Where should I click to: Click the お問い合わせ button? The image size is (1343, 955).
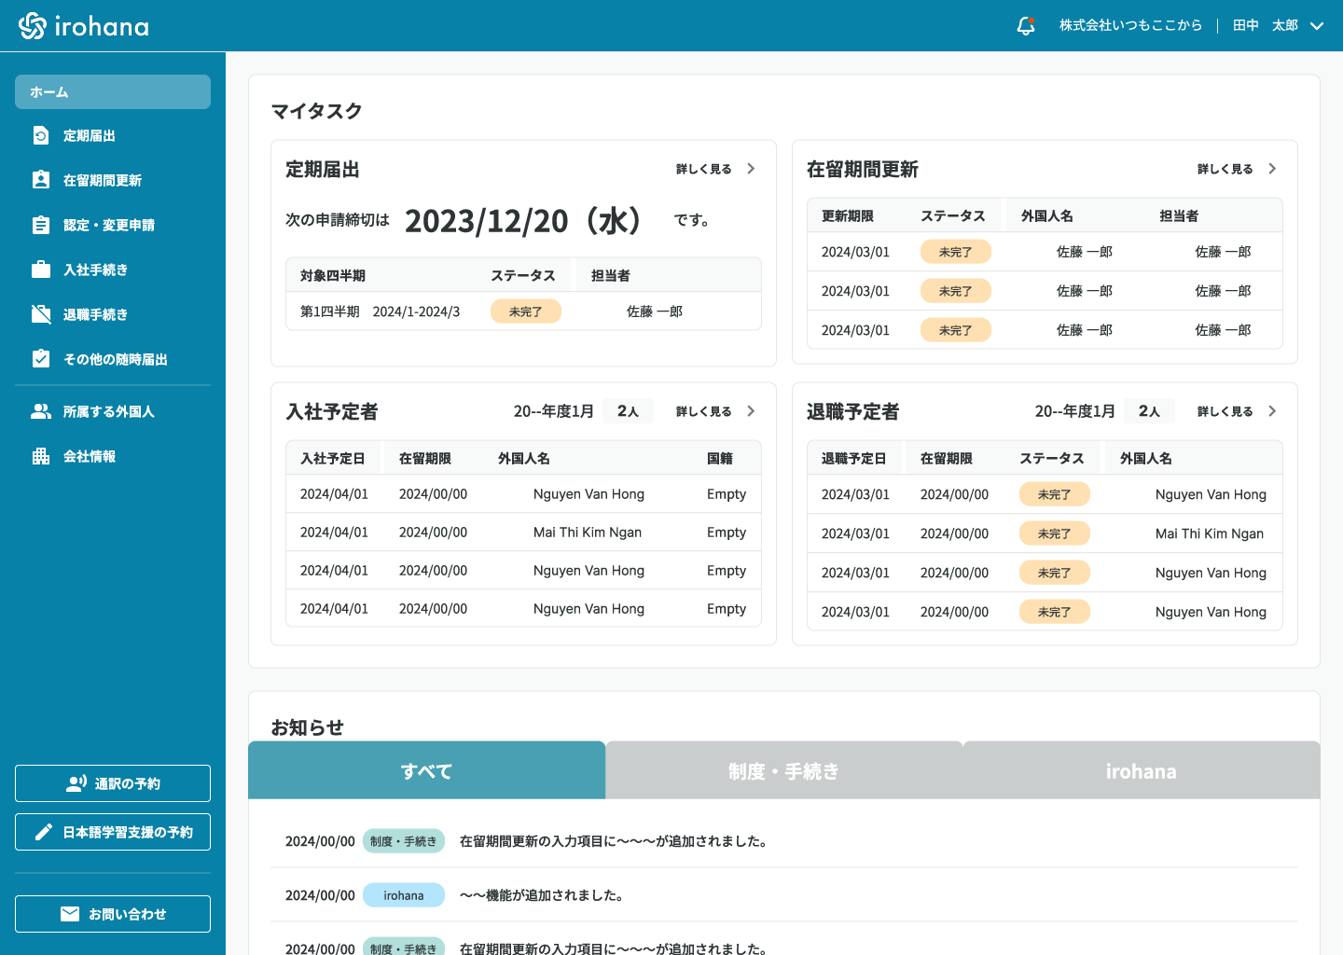(113, 914)
